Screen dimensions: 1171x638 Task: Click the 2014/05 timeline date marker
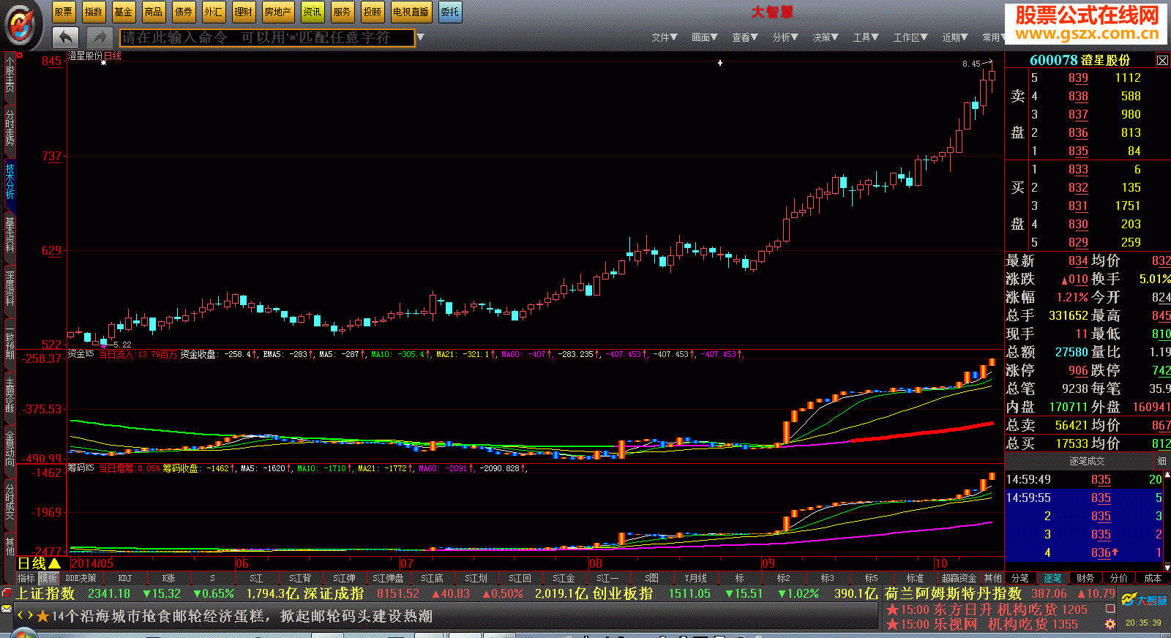coord(92,563)
